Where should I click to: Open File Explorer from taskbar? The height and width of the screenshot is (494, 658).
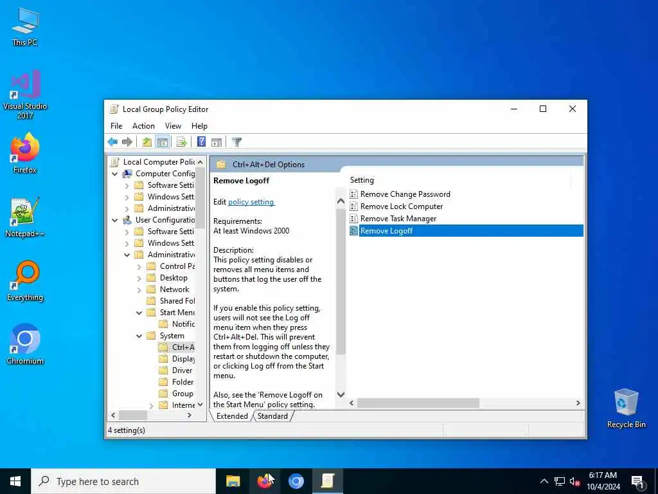coord(233,481)
